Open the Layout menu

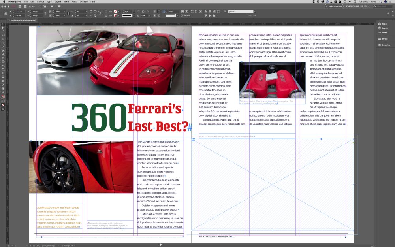pos(40,2)
